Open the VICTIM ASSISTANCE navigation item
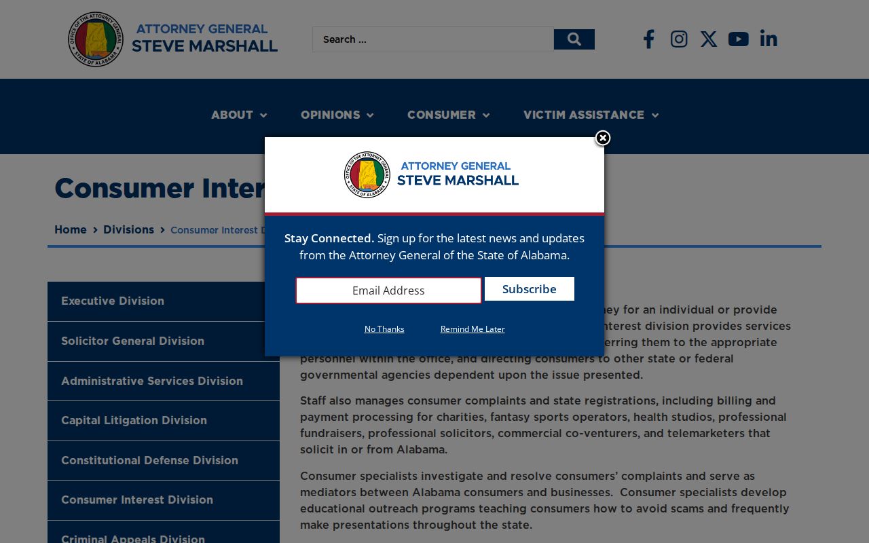This screenshot has width=869, height=543. coord(584,115)
